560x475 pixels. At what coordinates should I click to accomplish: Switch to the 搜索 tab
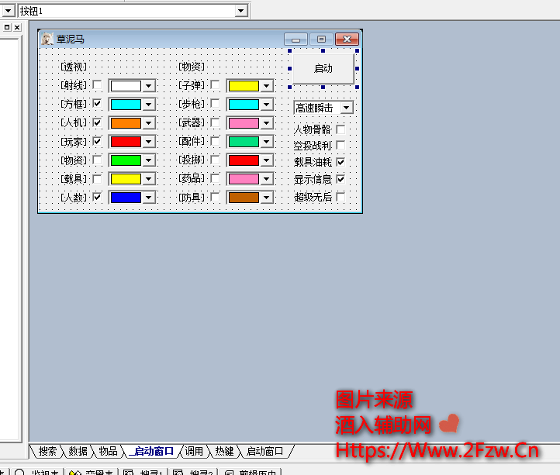pos(47,451)
